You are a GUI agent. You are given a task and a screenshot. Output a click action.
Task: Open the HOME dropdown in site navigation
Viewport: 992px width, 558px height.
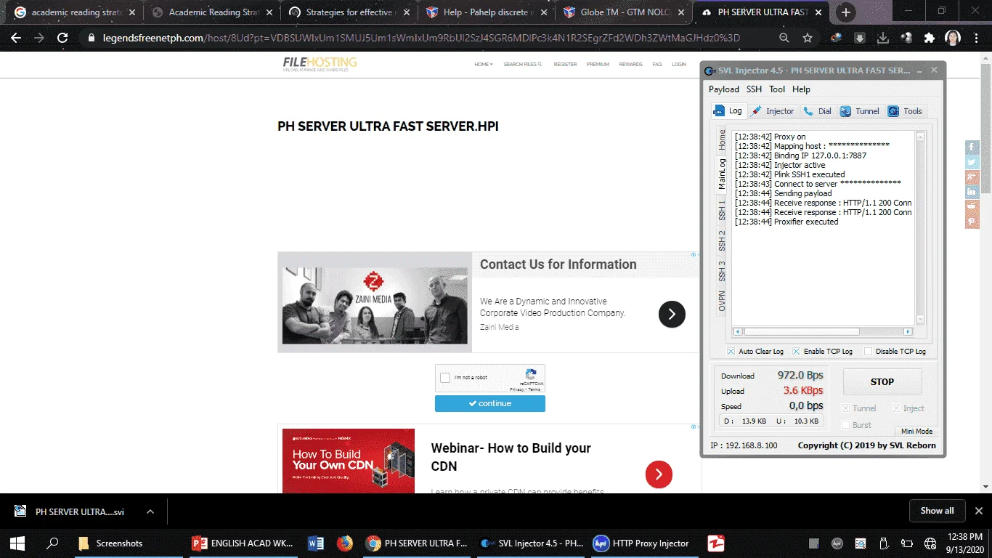click(x=484, y=65)
